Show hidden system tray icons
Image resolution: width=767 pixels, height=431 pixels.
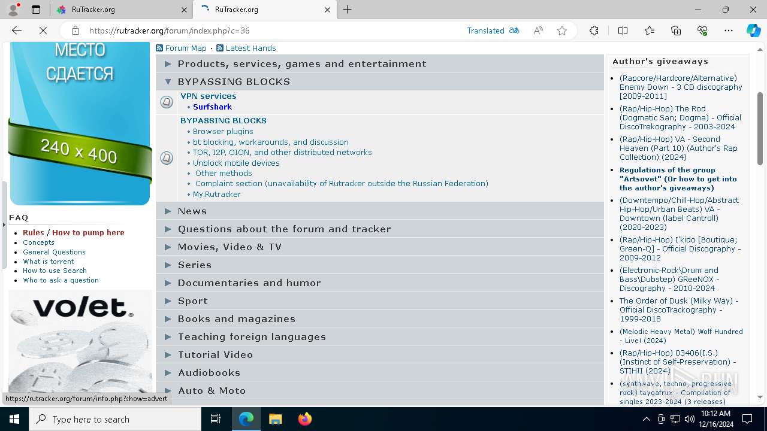646,419
